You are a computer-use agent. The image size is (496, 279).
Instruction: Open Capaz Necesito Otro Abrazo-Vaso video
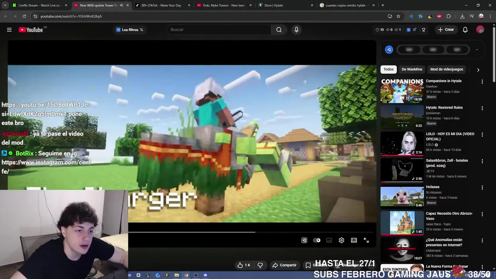(449, 216)
